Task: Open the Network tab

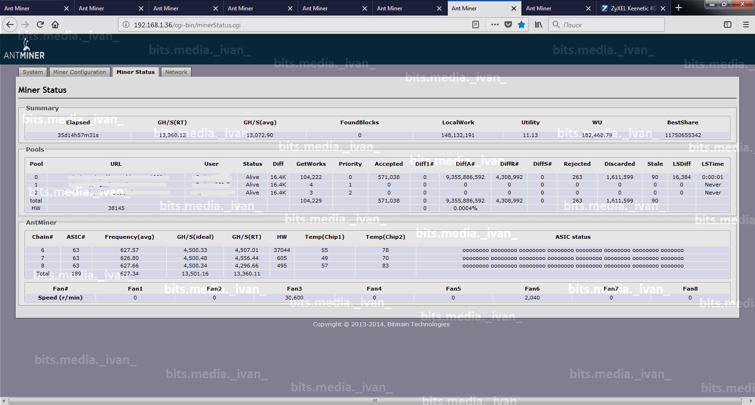Action: coord(176,72)
